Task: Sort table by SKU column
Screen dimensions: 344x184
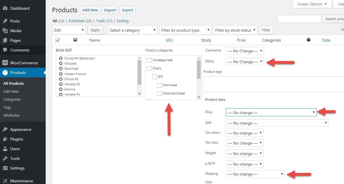Action: tap(170, 40)
